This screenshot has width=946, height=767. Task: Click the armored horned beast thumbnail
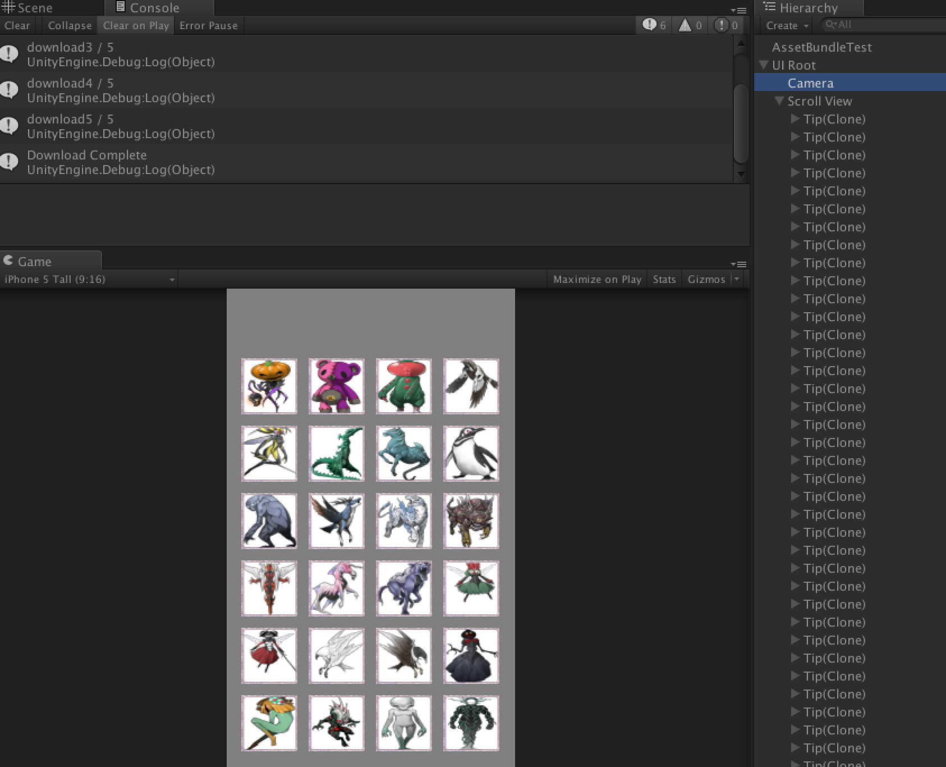(471, 521)
